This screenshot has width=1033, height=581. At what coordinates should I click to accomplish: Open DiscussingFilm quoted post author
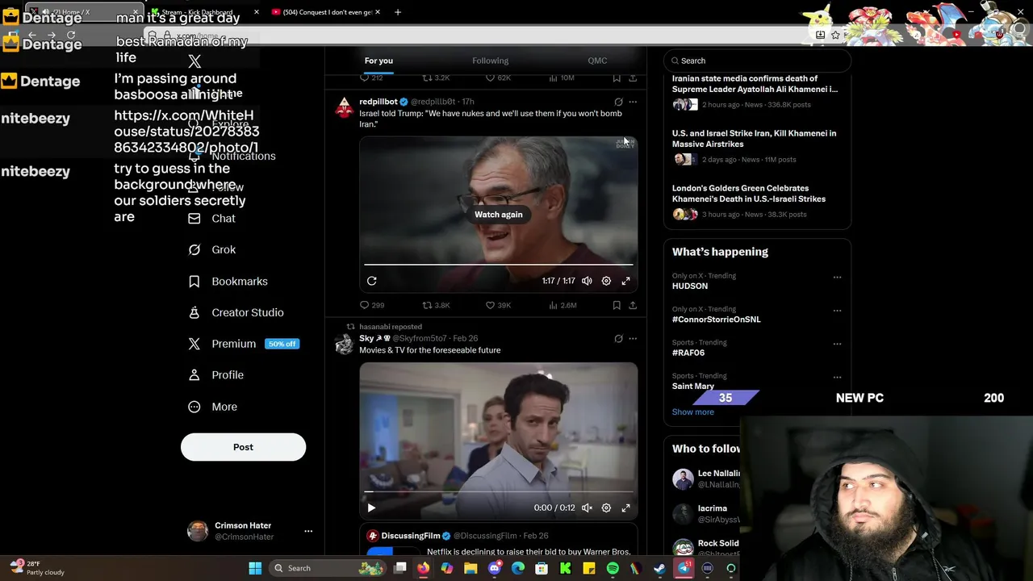click(411, 536)
